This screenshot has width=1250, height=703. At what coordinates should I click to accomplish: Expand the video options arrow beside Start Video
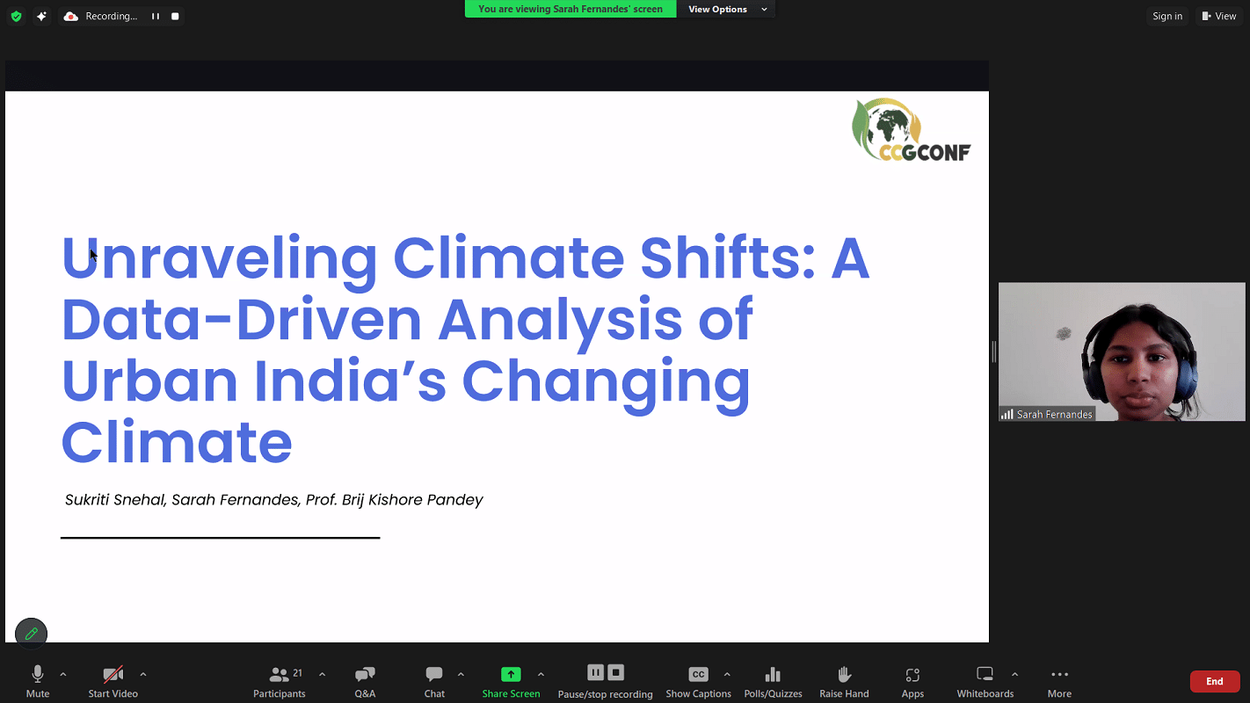pos(142,674)
